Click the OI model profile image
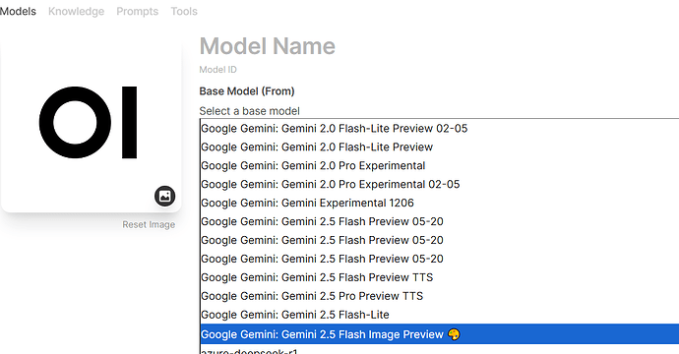Viewport: 679px width, 354px height. coord(91,123)
